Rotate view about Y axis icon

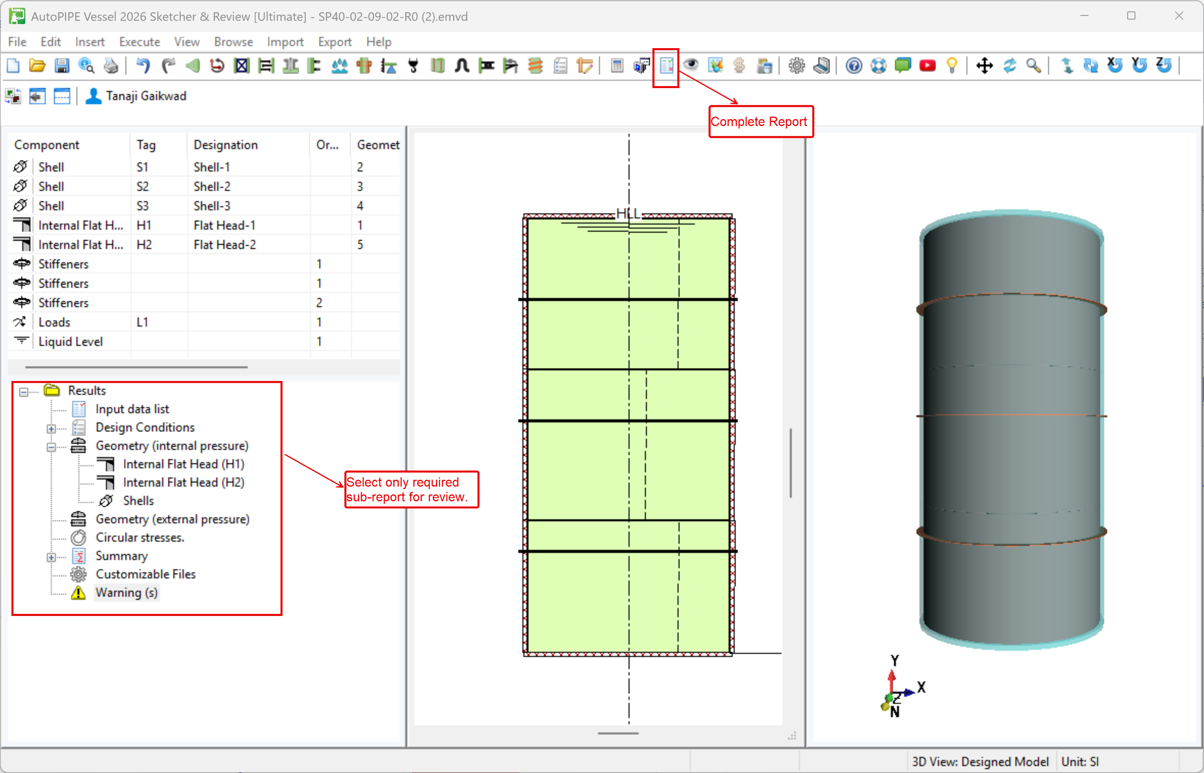pyautogui.click(x=1140, y=66)
